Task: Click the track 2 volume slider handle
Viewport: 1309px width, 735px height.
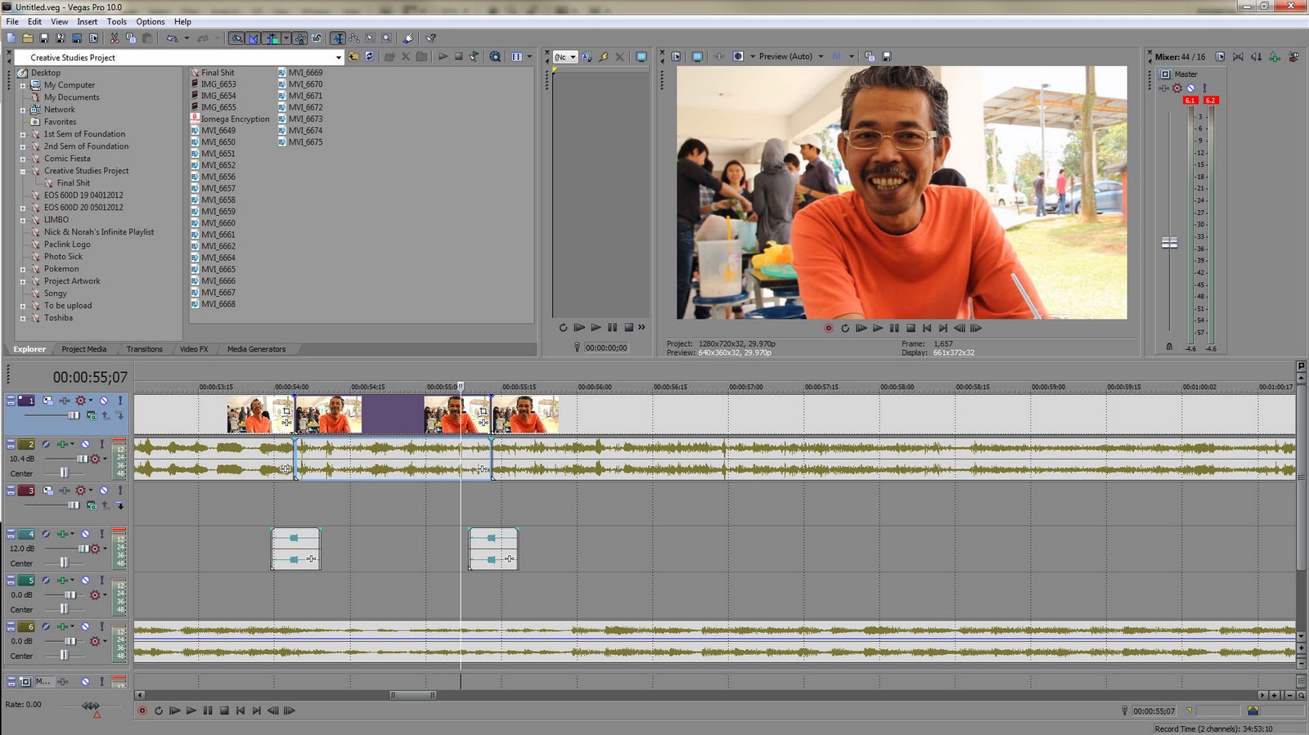Action: click(x=82, y=459)
